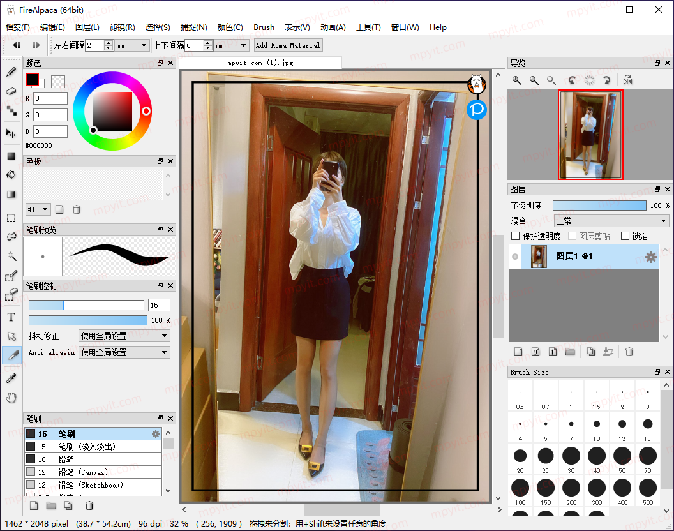674x531 pixels.
Task: Zoom in using Navigator magnifier plus
Action: (517, 80)
